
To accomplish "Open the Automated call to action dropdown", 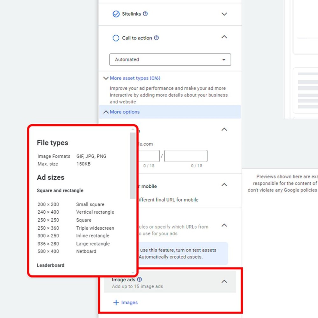I will 170,60.
